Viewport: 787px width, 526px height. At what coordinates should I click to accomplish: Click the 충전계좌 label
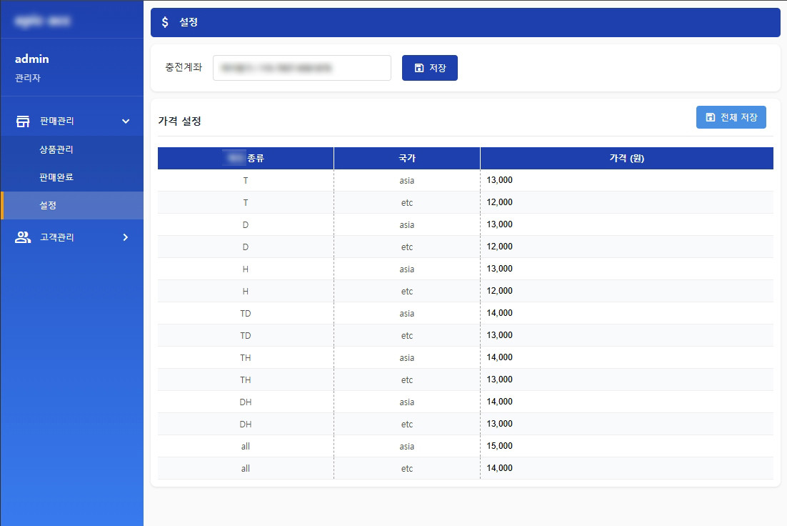click(184, 67)
